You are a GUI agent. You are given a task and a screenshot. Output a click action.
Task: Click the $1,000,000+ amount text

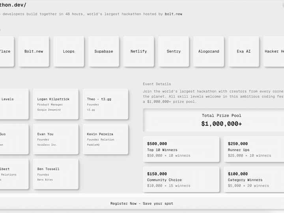coord(222,124)
